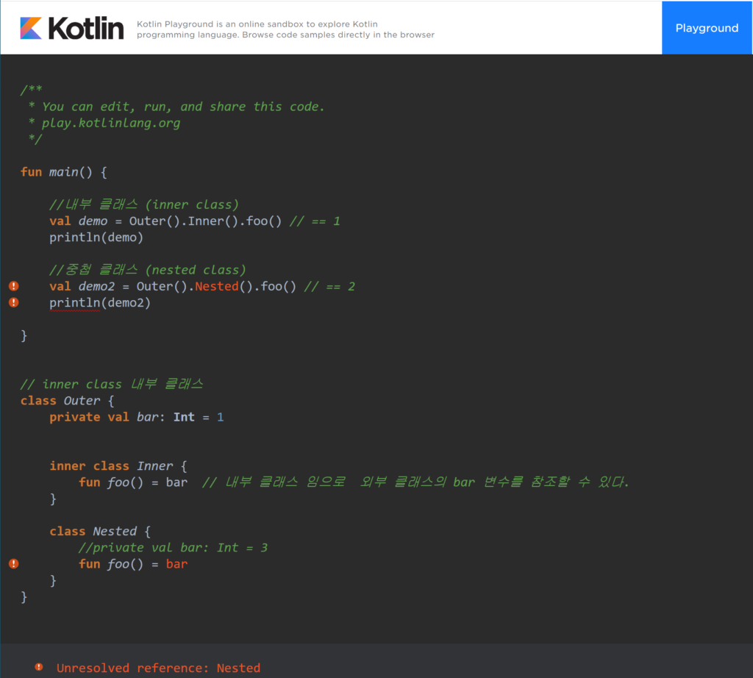Click error icon beside Nested fun foo line
The height and width of the screenshot is (678, 753).
click(13, 563)
